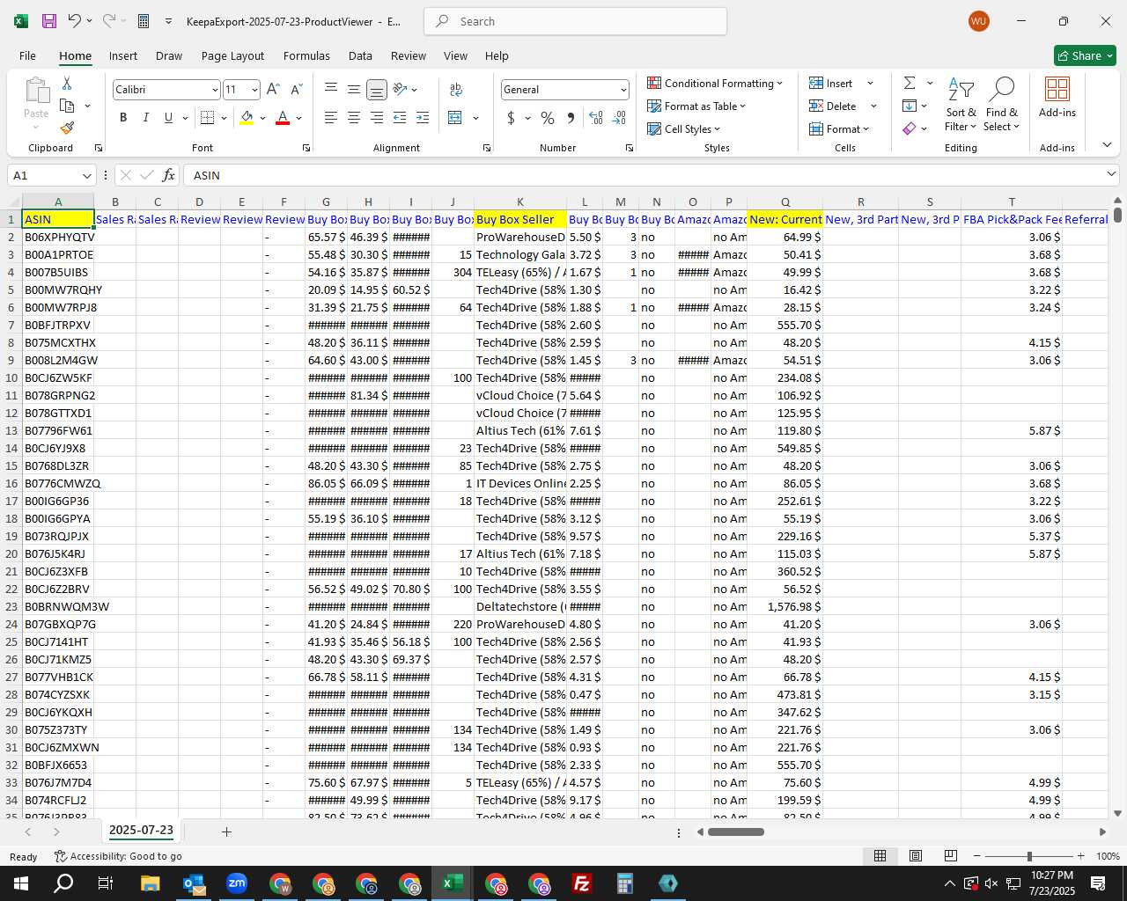Toggle Wrap Text button

(x=456, y=90)
